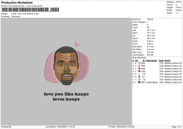Click the 'Brand' column header
The image size is (183, 129).
coord(167,61)
